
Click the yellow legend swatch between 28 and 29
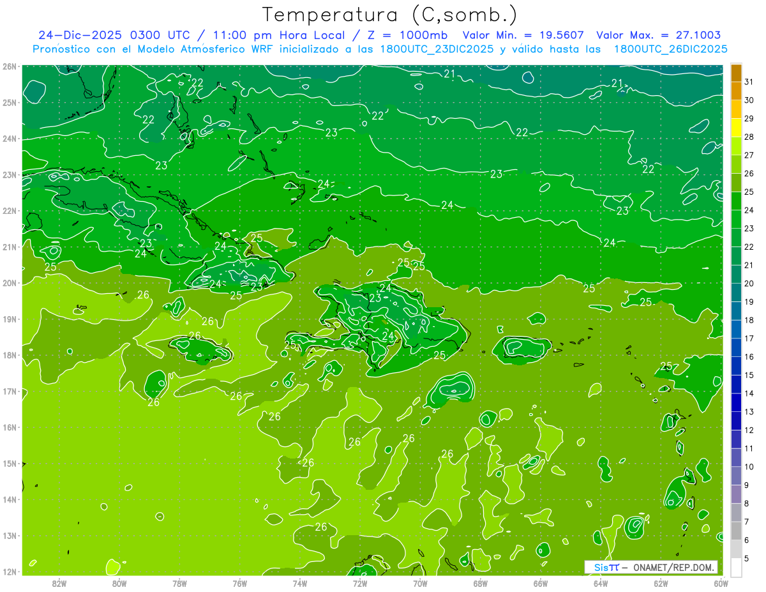click(736, 128)
